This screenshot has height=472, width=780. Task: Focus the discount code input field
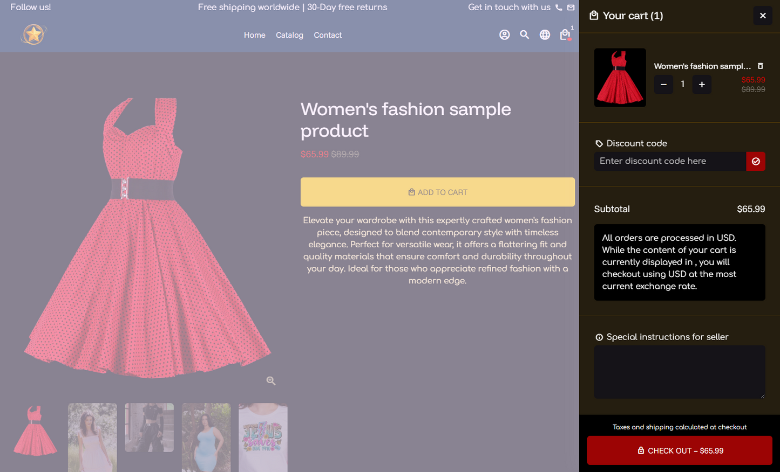point(669,161)
